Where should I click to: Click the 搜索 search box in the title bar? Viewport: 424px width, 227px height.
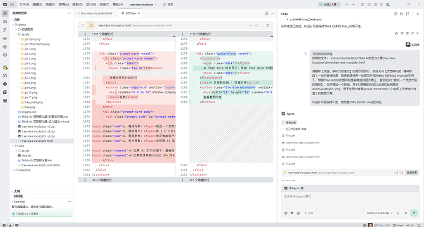click(168, 4)
